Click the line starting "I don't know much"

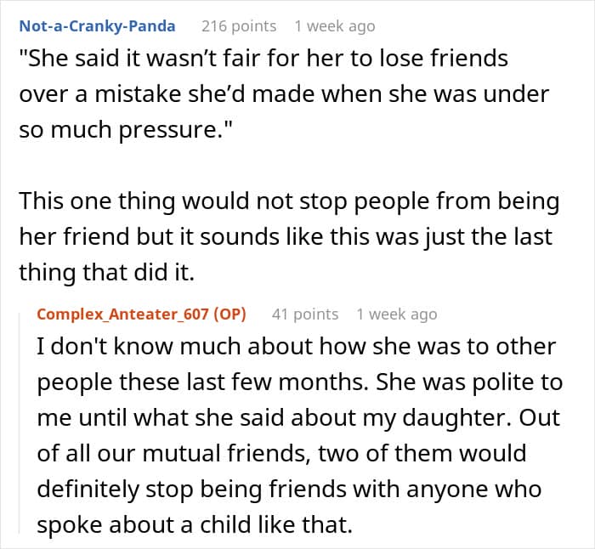click(296, 348)
